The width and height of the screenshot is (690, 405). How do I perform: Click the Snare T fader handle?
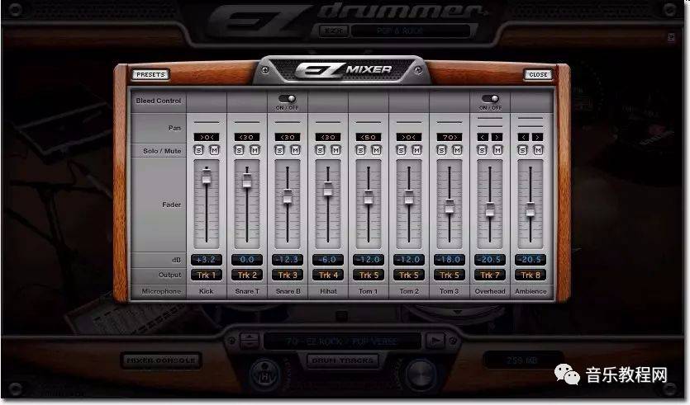point(247,181)
